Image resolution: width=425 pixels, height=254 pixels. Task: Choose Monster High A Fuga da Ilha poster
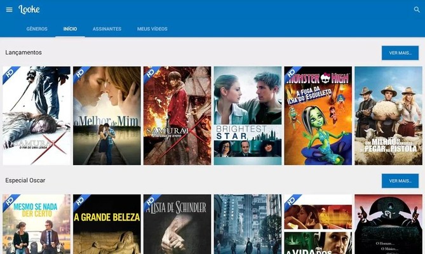318,116
